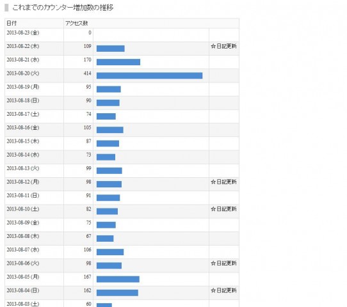
Task: Click the date cell 2013-08-14 (水)
Action: (x=23, y=155)
